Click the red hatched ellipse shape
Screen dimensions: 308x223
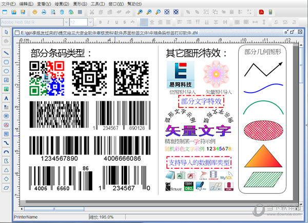263,130
